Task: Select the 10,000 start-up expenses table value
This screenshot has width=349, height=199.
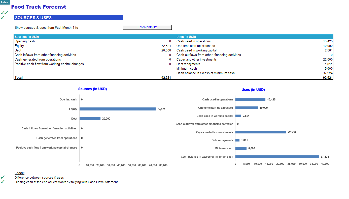Action: coord(328,46)
